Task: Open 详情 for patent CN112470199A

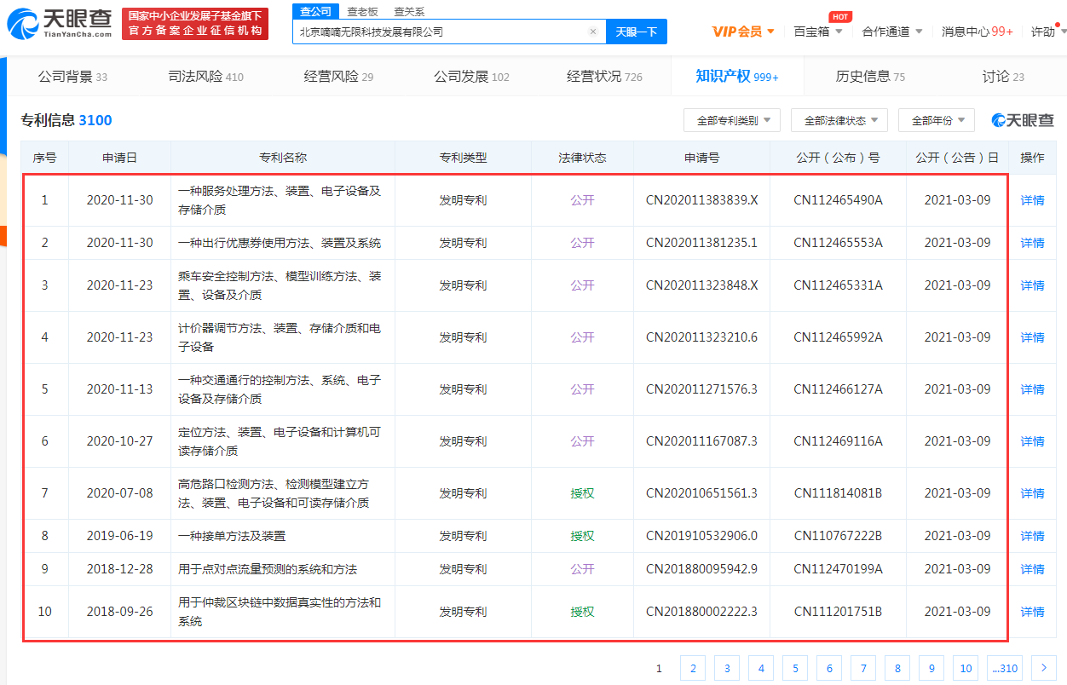Action: click(x=1032, y=569)
